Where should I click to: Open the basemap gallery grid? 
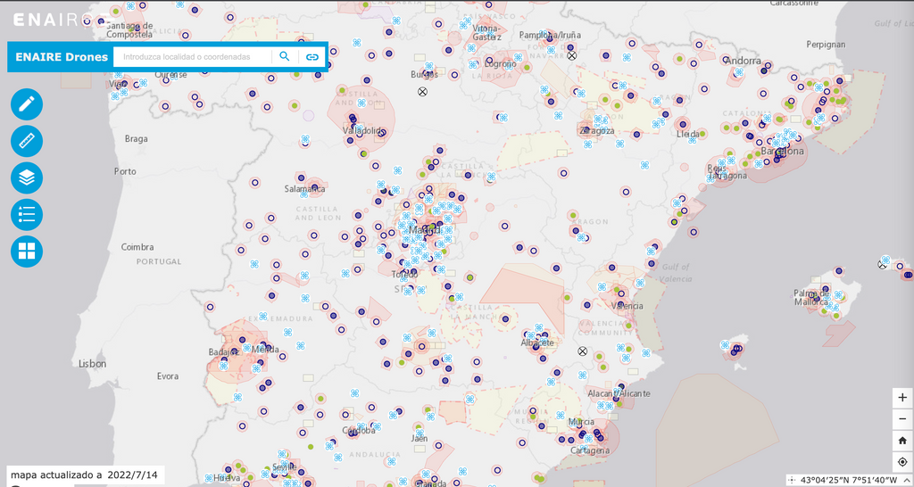tap(27, 252)
